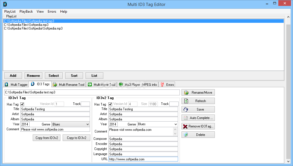Viewport: 293px width, 166px height.
Task: Click Copy from ID3v2 button
Action: pos(47,138)
